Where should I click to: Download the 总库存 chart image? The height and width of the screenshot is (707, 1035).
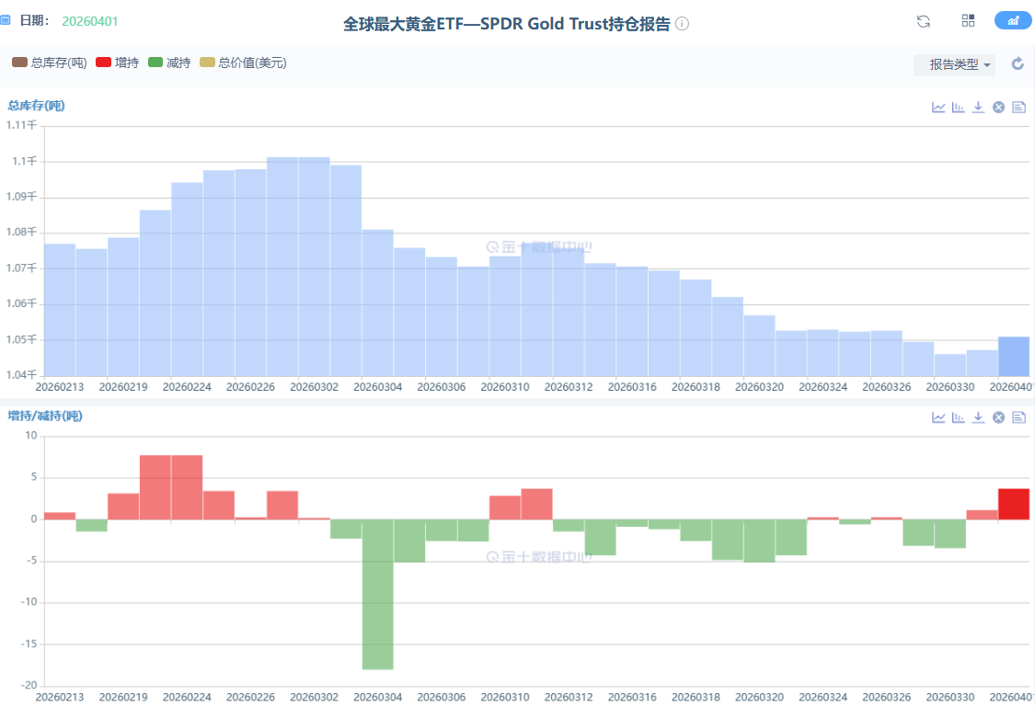978,108
